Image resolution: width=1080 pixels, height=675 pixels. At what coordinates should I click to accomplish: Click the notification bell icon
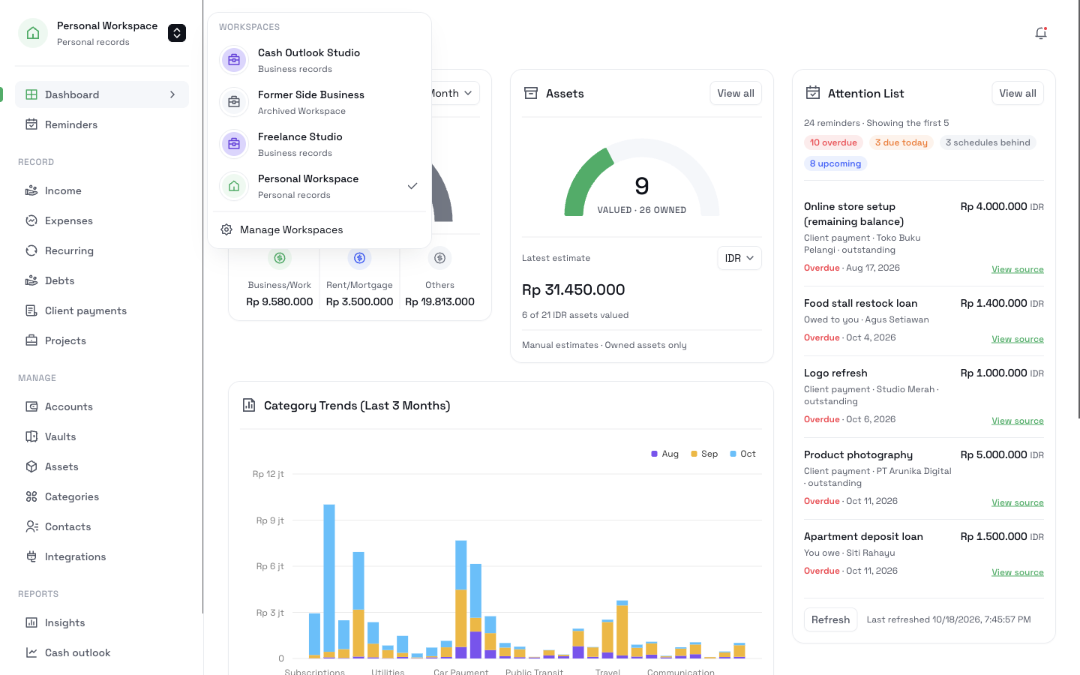1041,33
